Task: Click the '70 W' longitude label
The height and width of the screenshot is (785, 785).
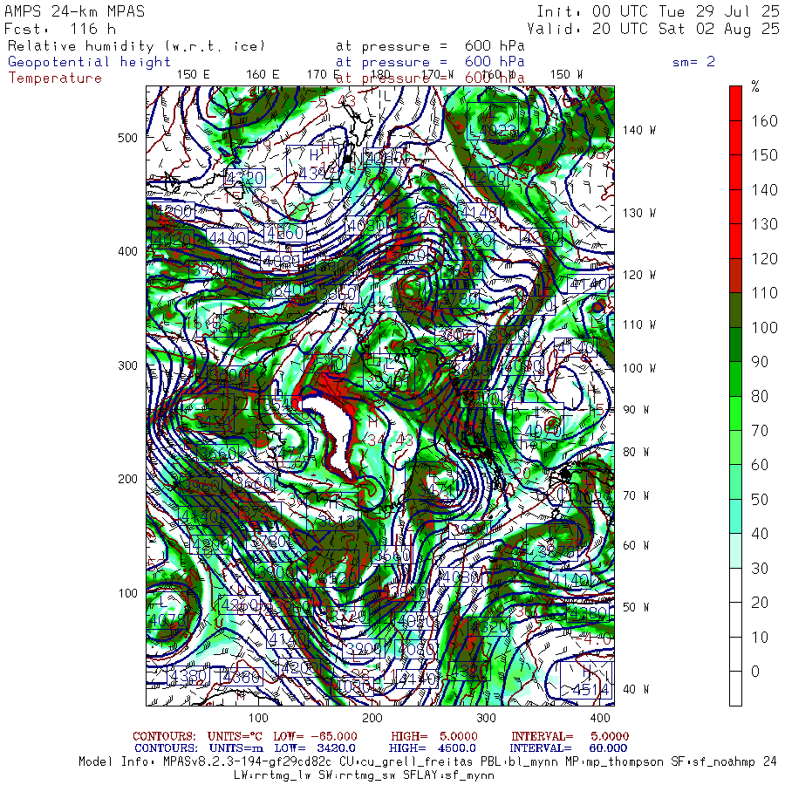Action: point(636,495)
